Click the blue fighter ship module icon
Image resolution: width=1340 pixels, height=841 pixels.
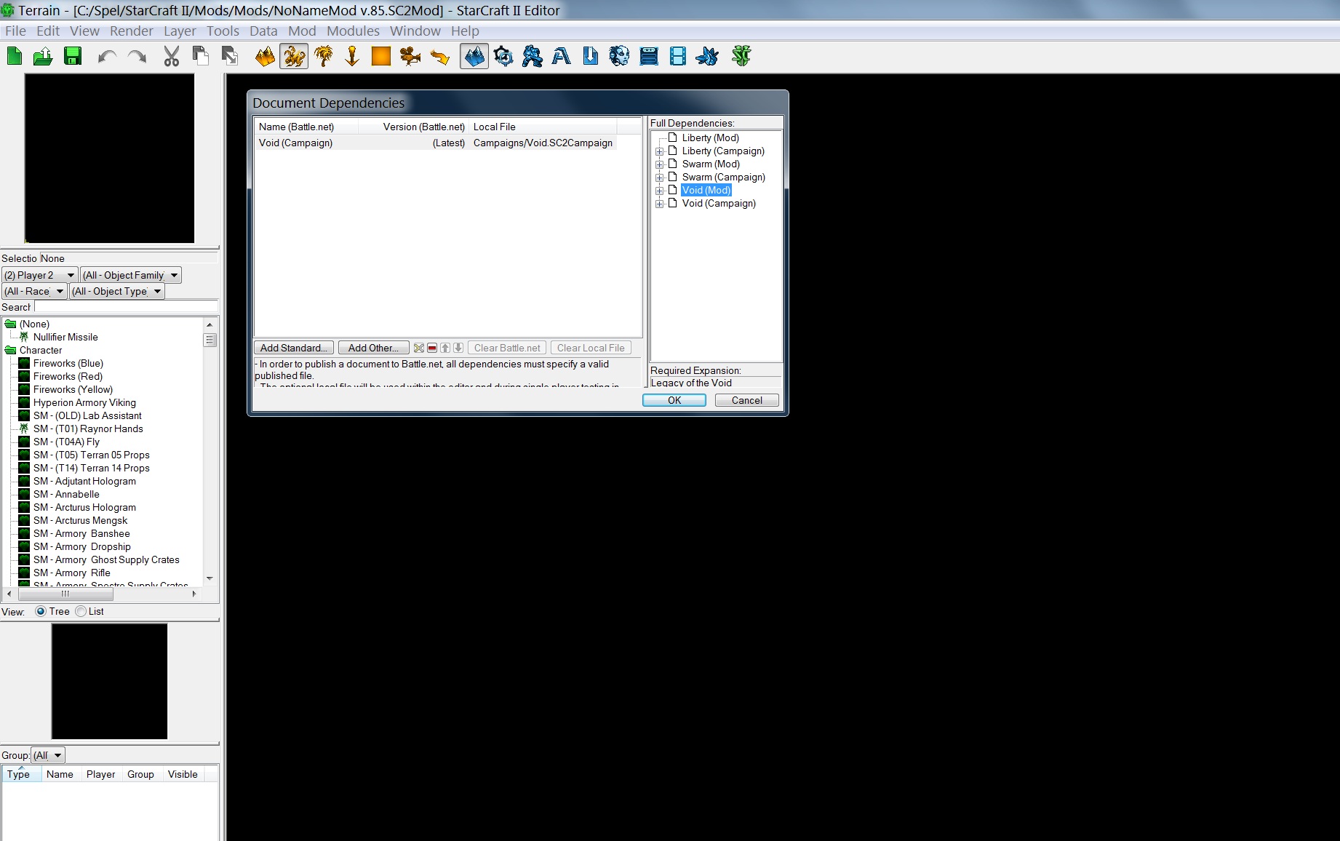click(x=707, y=56)
